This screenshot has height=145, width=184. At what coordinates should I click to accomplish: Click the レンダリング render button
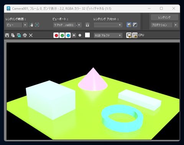(164, 17)
